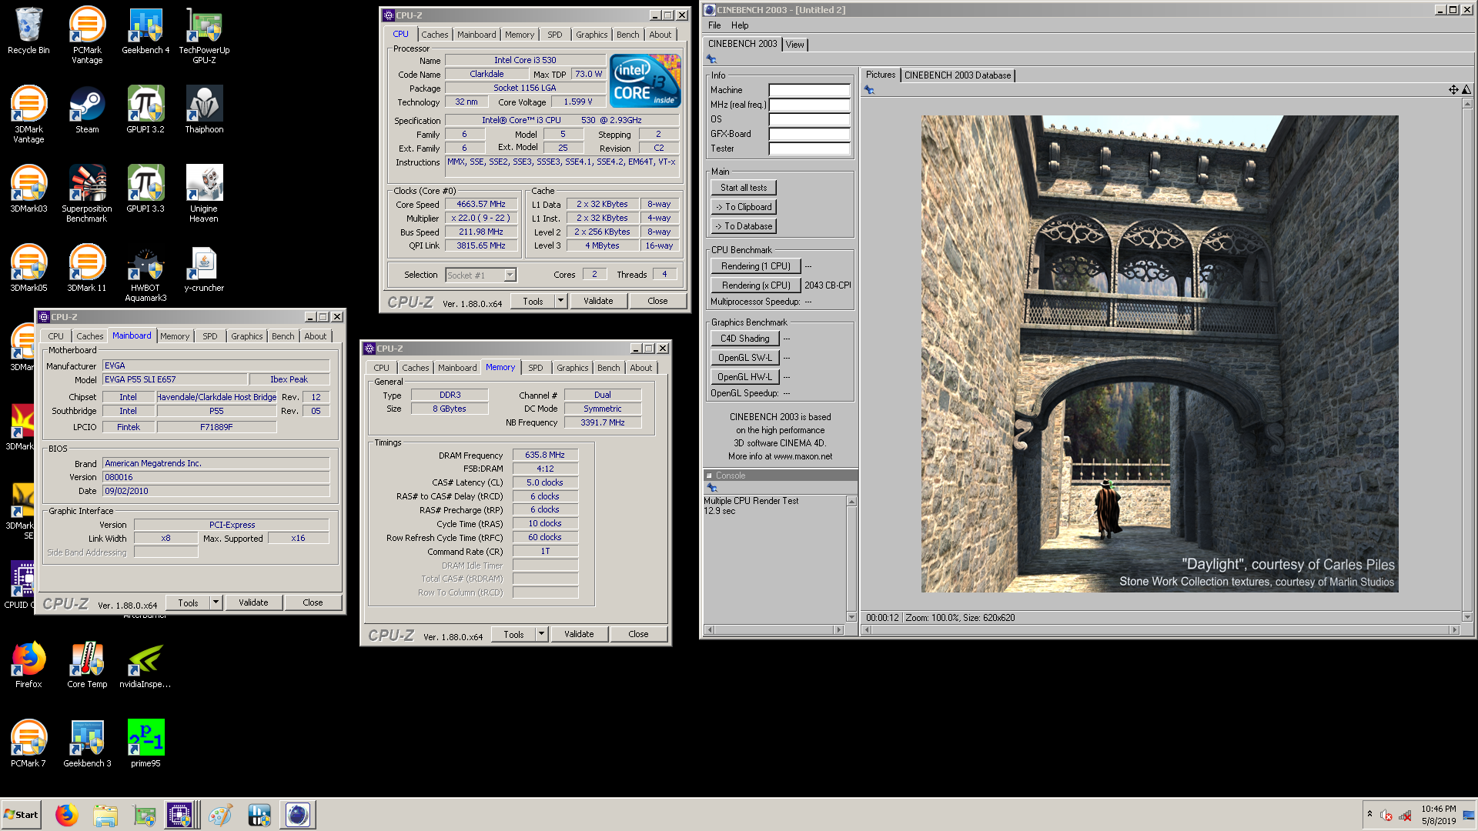Open the CINEBENCH 2003 Database tab

click(958, 75)
